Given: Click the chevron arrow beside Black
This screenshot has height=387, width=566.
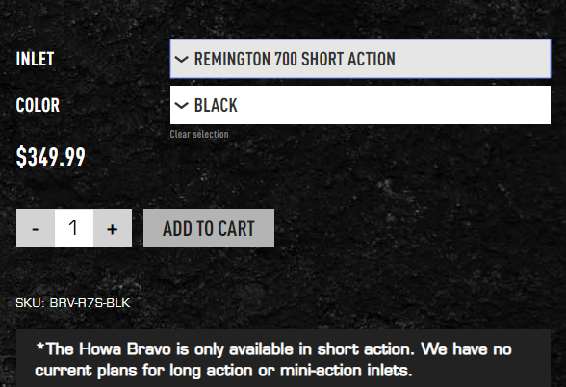Looking at the screenshot, I should click(x=181, y=105).
